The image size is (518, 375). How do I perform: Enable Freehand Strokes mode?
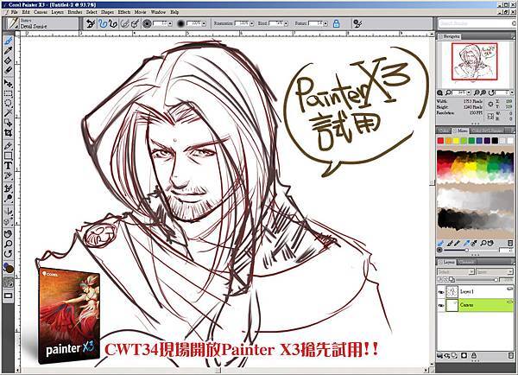point(103,24)
